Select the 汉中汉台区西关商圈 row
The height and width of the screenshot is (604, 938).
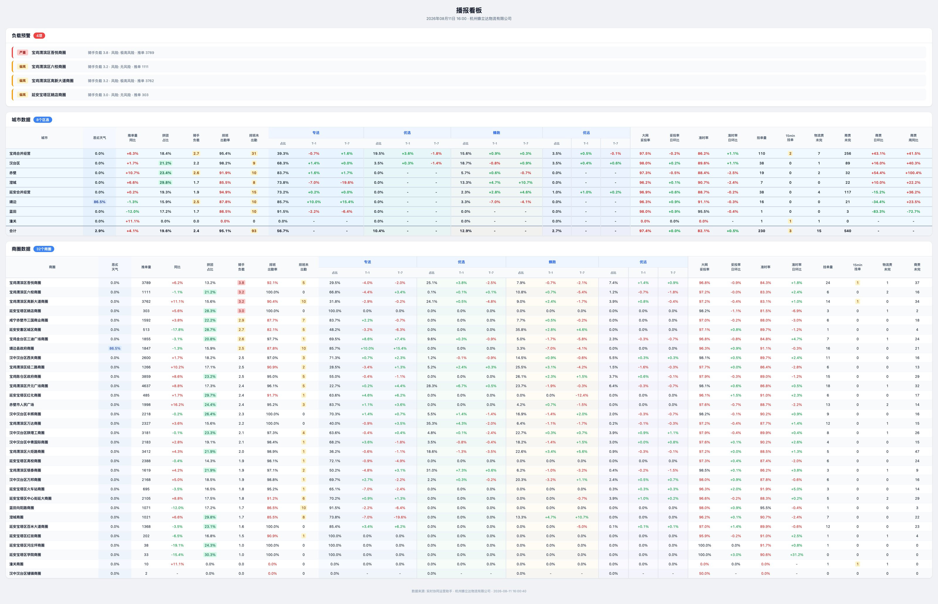(x=469, y=358)
